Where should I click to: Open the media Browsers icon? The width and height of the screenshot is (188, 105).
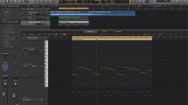click(184, 1)
